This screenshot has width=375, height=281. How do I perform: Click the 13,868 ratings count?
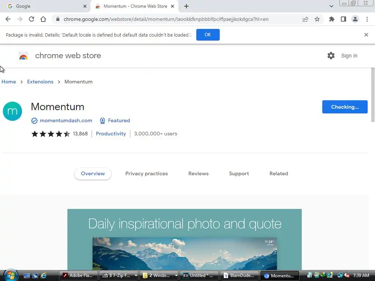point(80,134)
